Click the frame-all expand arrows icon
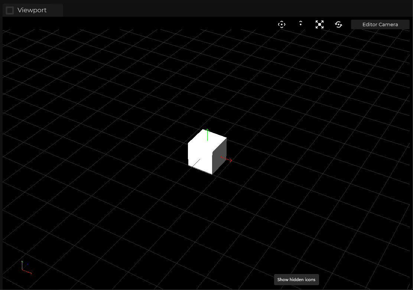 click(319, 25)
